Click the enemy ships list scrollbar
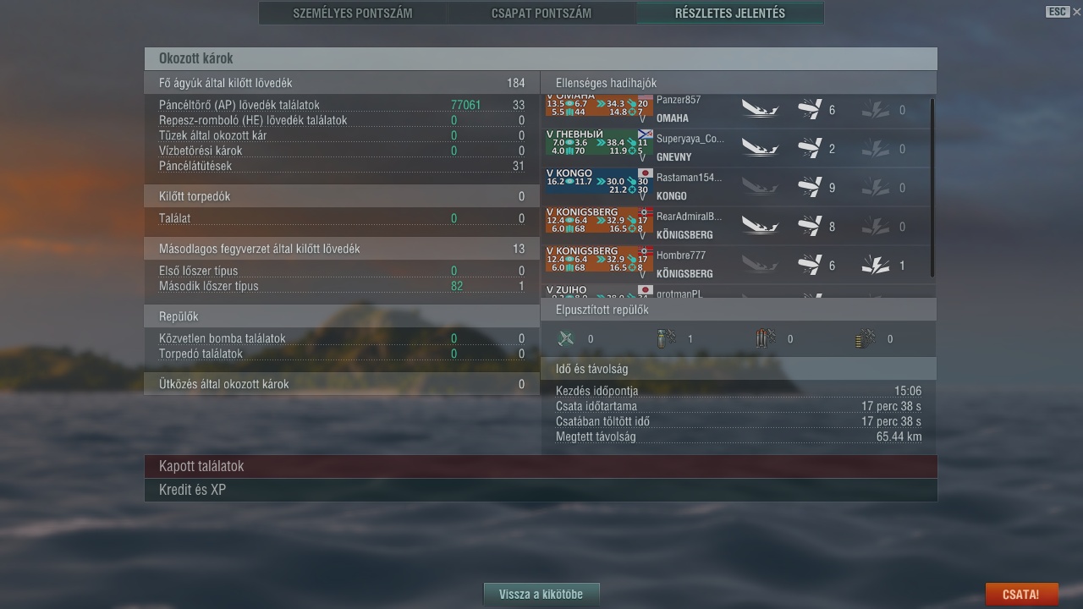Screen dimensions: 1083x609 [x=932, y=188]
